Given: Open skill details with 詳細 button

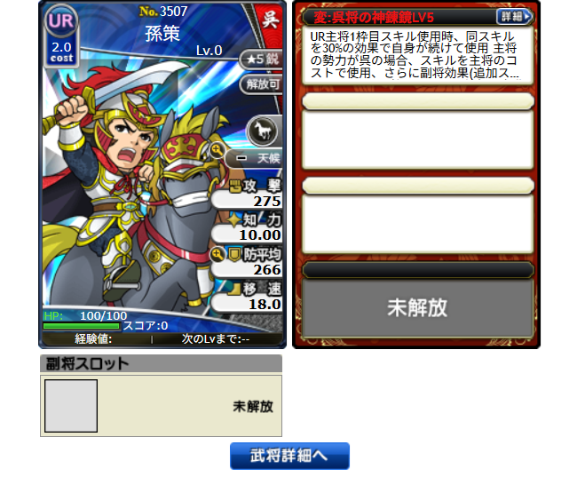Looking at the screenshot, I should click(x=515, y=17).
